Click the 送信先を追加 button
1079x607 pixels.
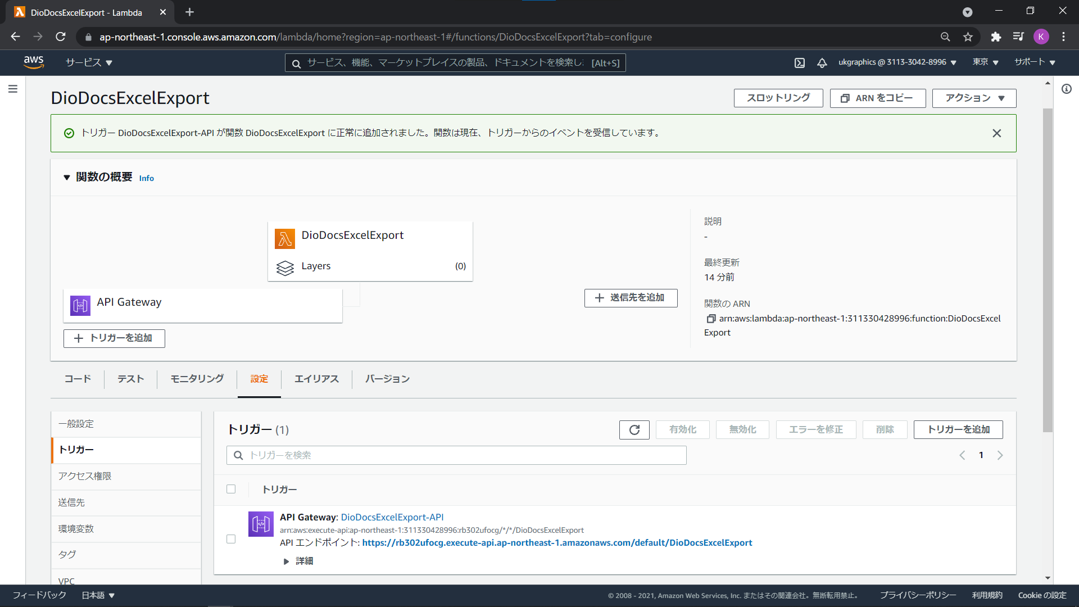[x=631, y=298]
